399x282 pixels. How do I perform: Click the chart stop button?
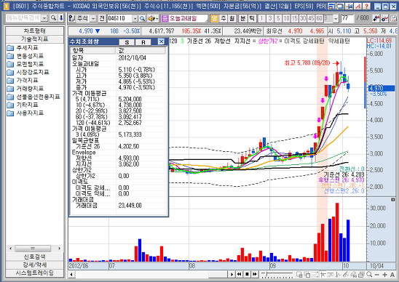(247, 274)
